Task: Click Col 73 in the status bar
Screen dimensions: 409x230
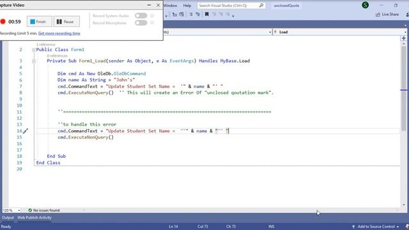Action: 203,227
